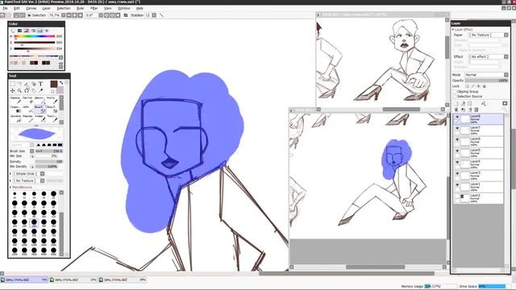Open the Window menu
516x290 pixels.
click(x=123, y=8)
